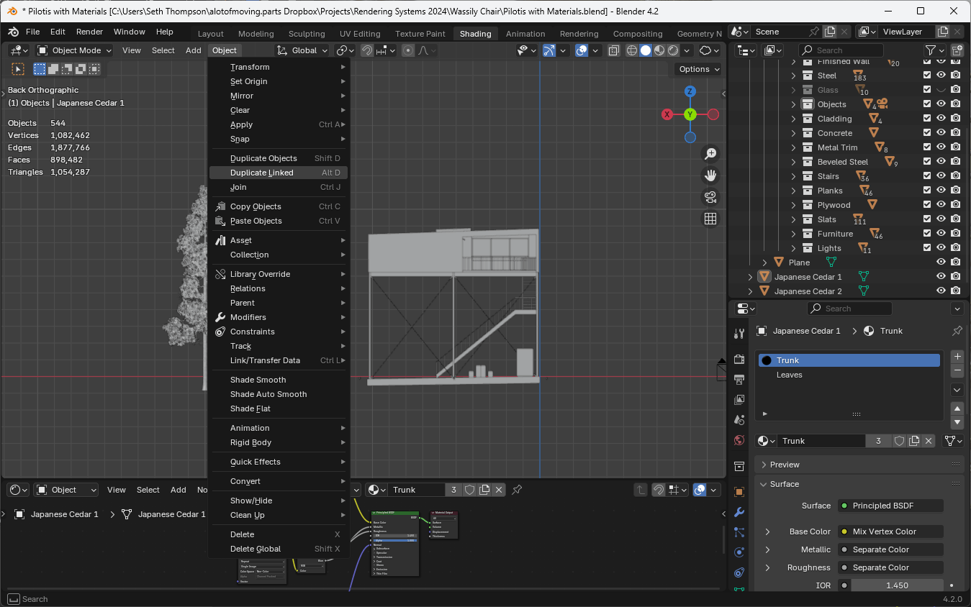Uncheck the Furniture collection checkbox
This screenshot has width=971, height=607.
click(x=927, y=234)
